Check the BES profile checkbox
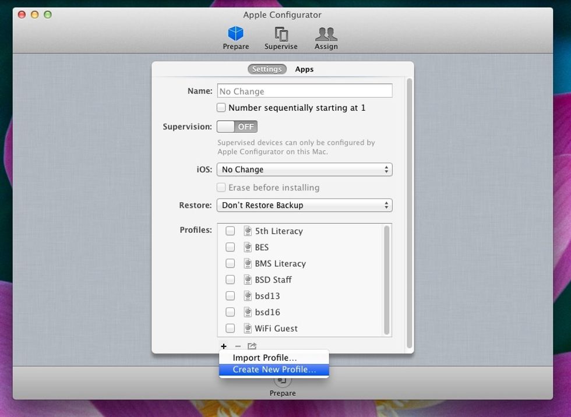The image size is (571, 417). point(230,247)
